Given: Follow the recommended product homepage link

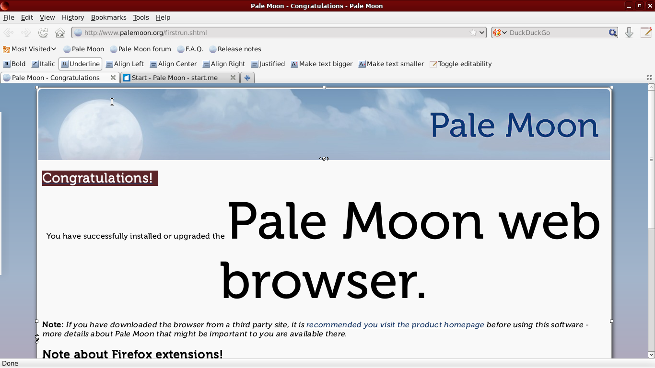Looking at the screenshot, I should coord(395,325).
